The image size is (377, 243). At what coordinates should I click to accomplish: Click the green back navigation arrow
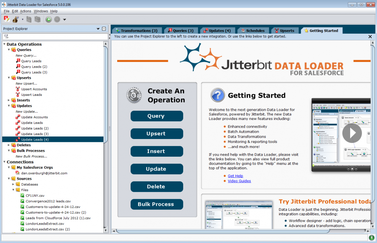point(49,19)
